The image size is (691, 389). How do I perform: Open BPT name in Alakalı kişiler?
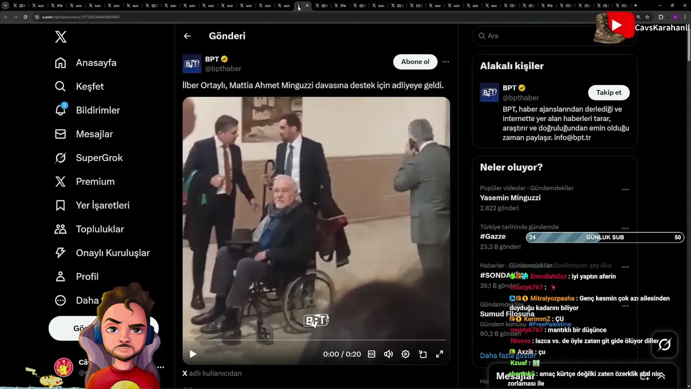pyautogui.click(x=510, y=88)
